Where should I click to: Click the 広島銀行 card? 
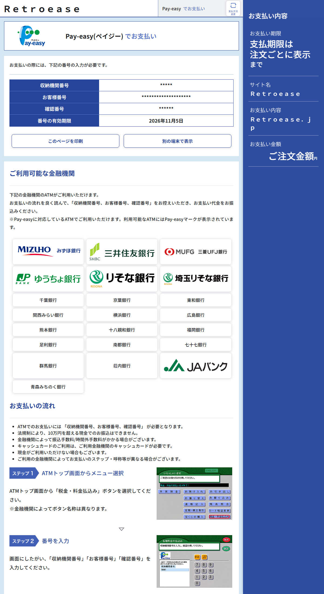pos(196,315)
